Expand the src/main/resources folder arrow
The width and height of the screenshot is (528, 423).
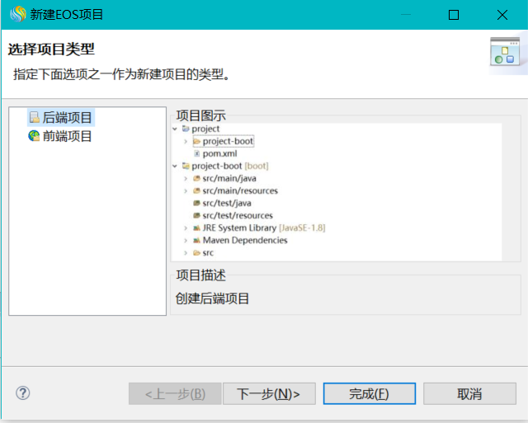pyautogui.click(x=186, y=190)
